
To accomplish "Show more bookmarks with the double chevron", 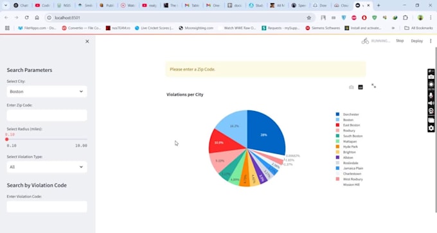I will click(393, 28).
